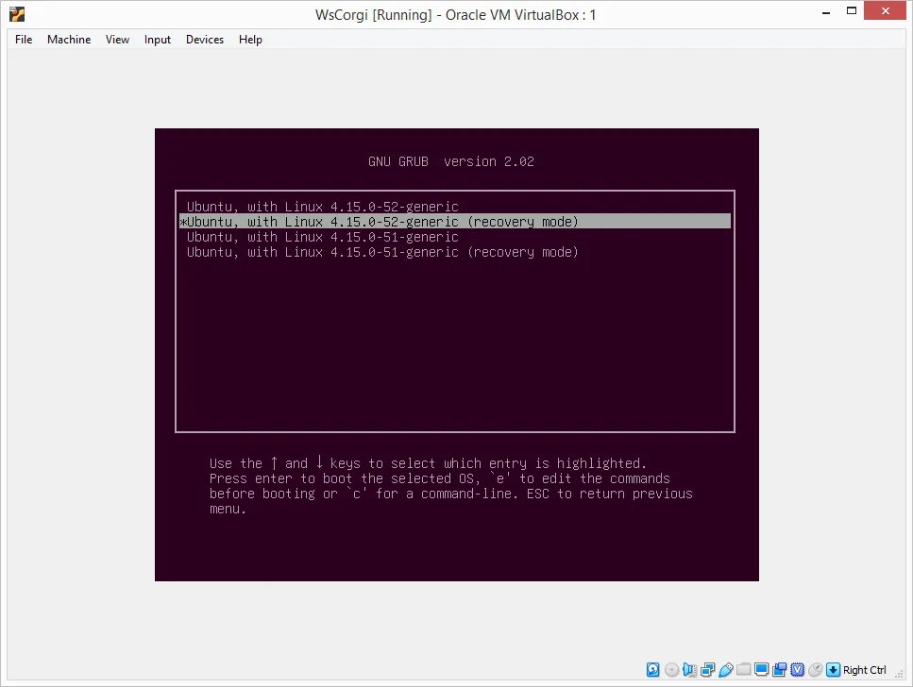Click the VirtualBox title bar icon

(x=17, y=14)
